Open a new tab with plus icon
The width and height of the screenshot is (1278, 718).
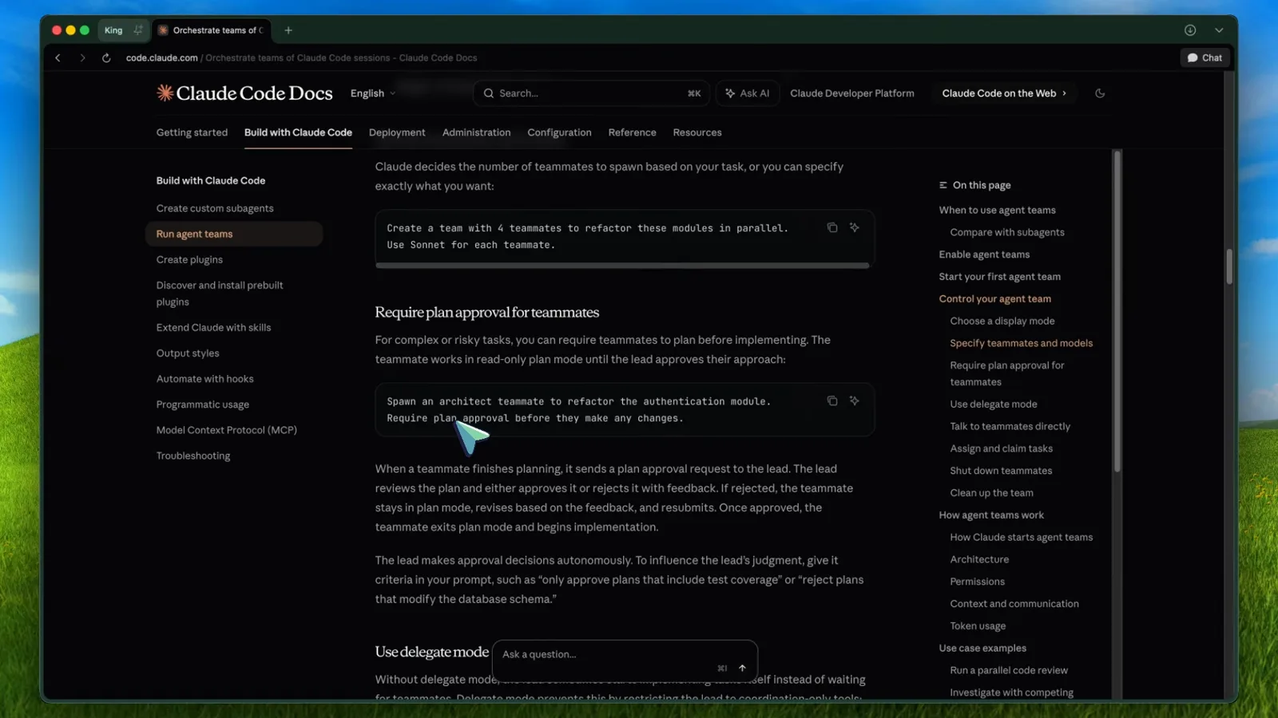288,30
